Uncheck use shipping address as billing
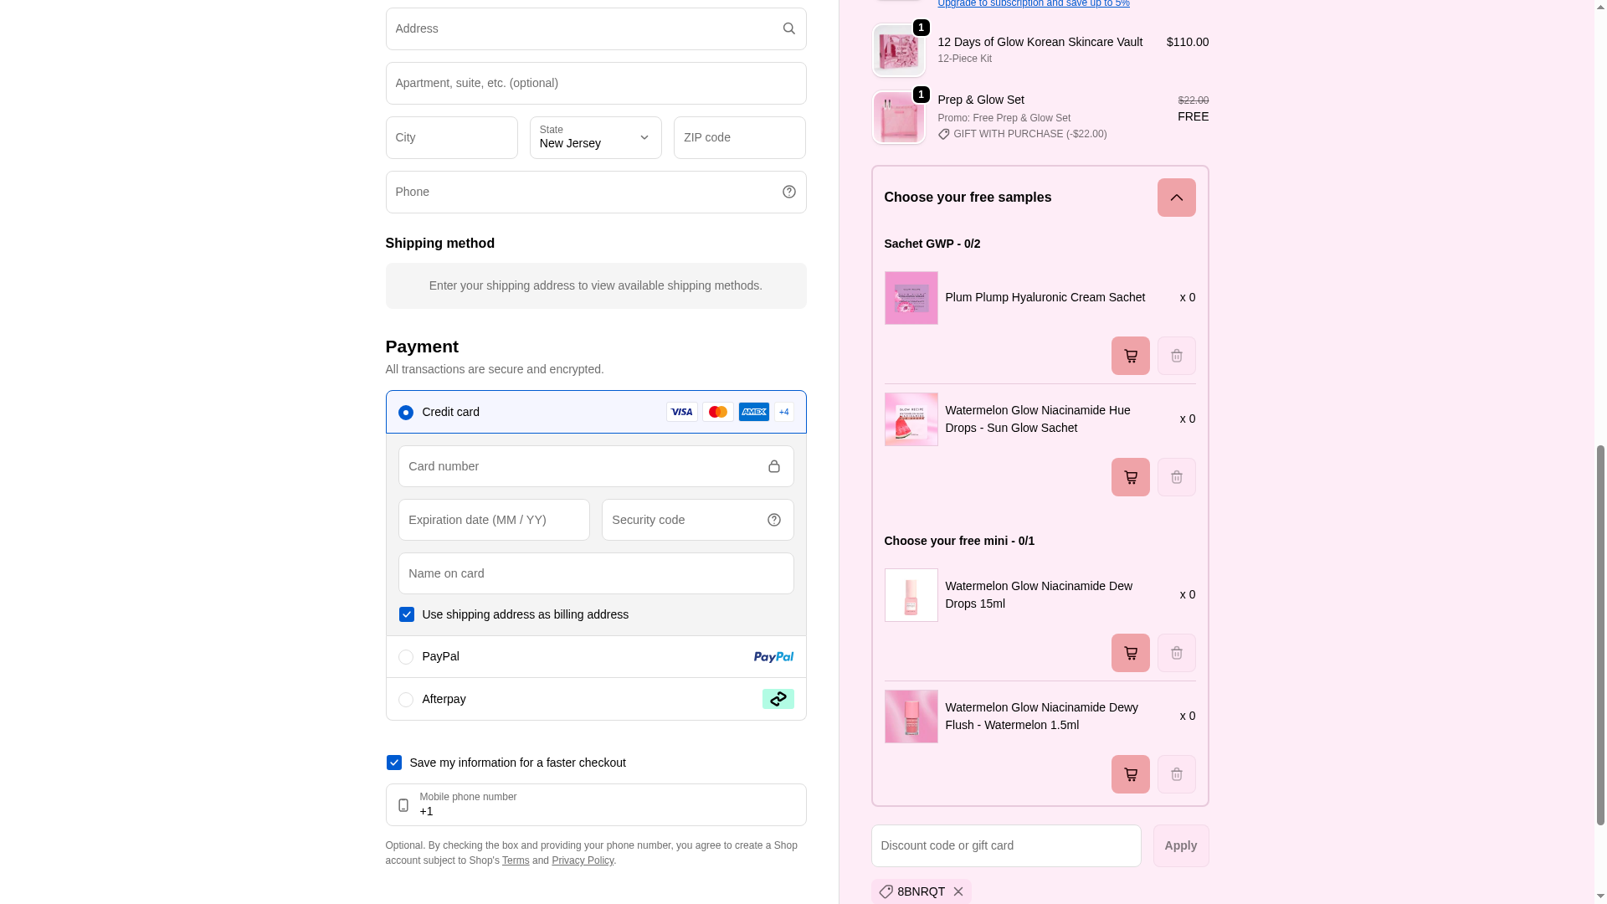Image resolution: width=1607 pixels, height=904 pixels. [x=407, y=614]
